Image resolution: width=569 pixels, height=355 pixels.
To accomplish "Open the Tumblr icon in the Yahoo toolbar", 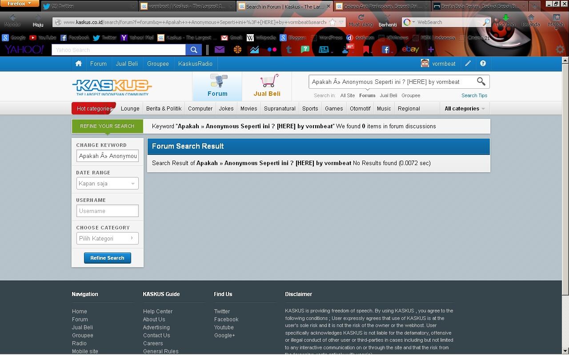I will click(289, 50).
